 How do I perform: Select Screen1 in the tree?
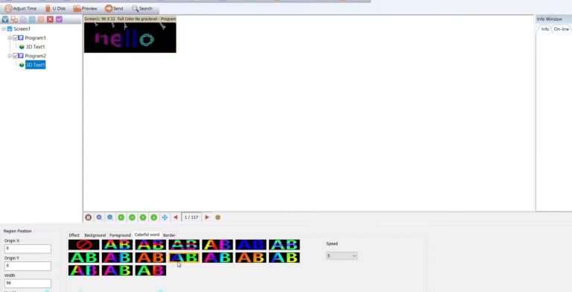coord(22,28)
